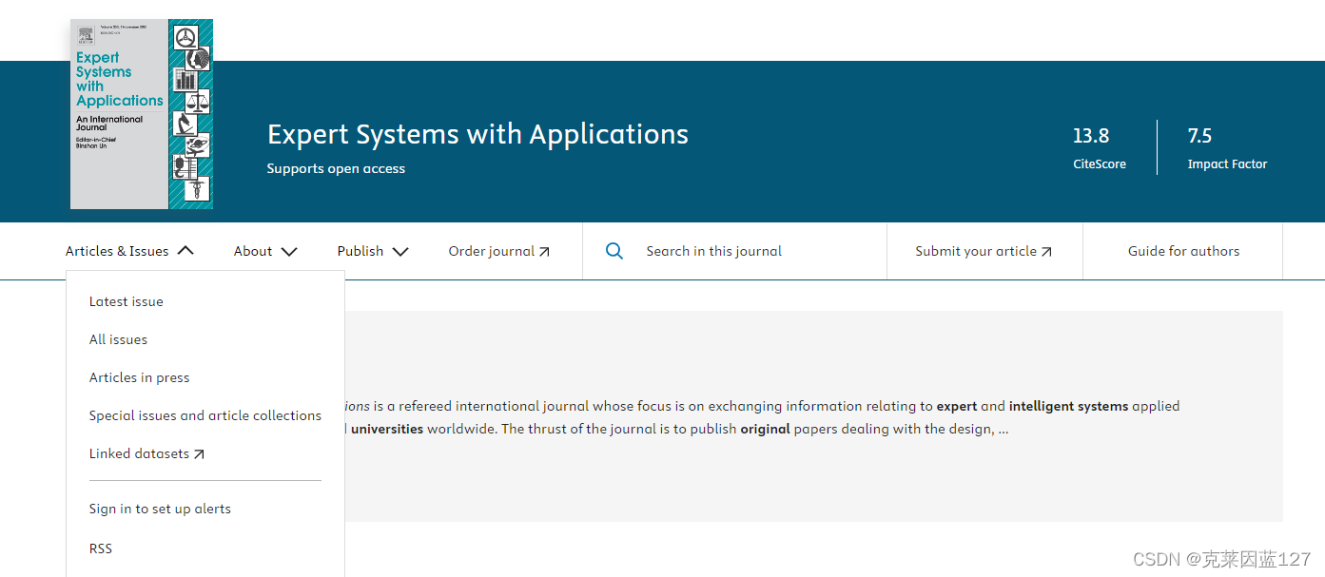Viewport: 1325px width, 577px height.
Task: Open the Publish menu label
Action: click(x=360, y=251)
